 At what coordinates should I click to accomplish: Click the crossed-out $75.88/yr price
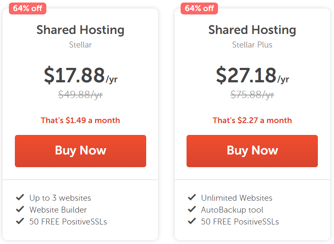coord(252,95)
